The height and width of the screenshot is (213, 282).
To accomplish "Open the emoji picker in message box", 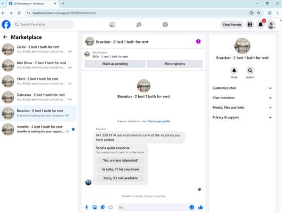I will (x=192, y=207).
